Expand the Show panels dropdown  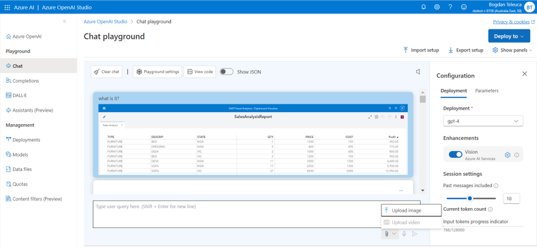click(x=512, y=50)
